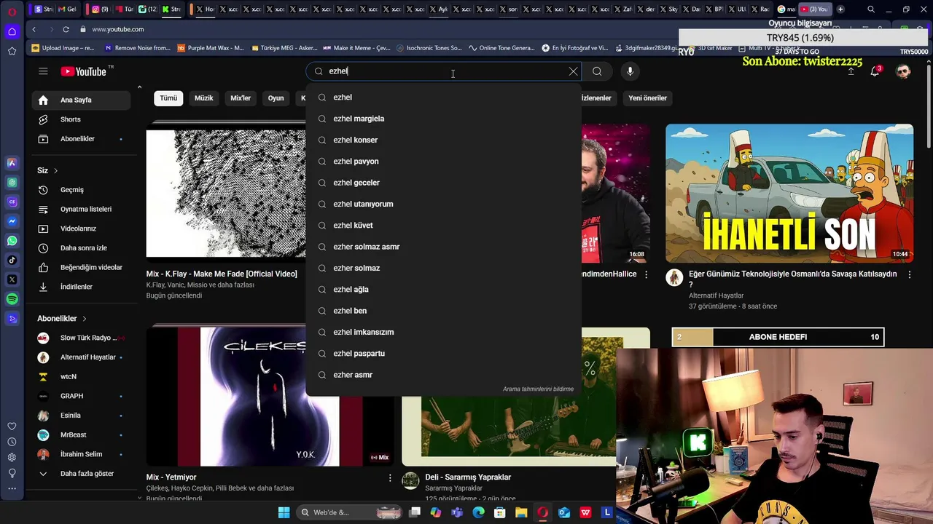Go to Ana Sayfa in sidebar

click(x=81, y=100)
